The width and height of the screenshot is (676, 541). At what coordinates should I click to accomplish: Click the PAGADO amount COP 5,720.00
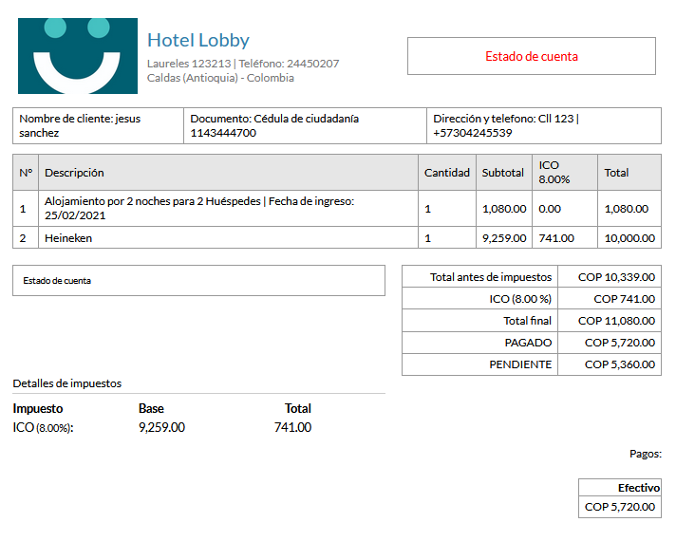(x=619, y=343)
